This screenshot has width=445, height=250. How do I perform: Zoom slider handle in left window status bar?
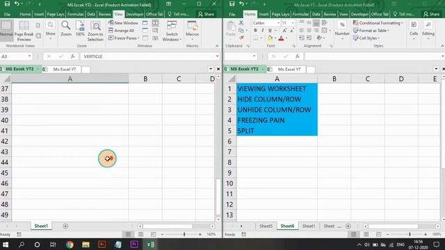[x=184, y=234]
